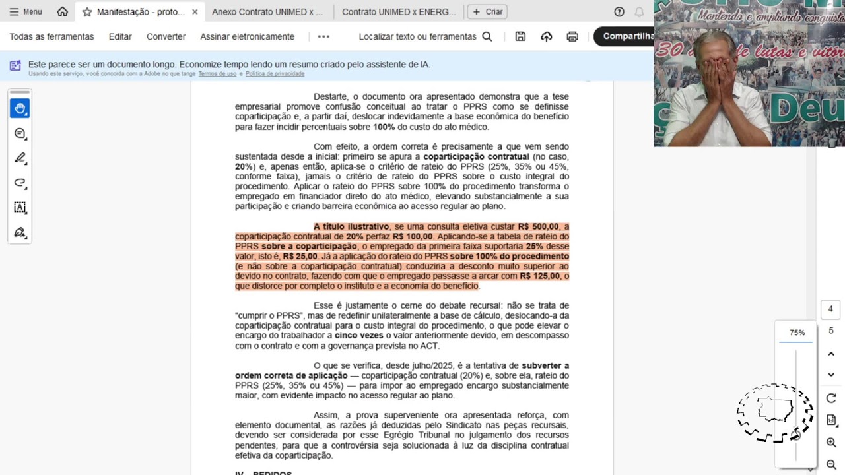Click the current page number 4 box
Image resolution: width=845 pixels, height=475 pixels.
tap(830, 309)
